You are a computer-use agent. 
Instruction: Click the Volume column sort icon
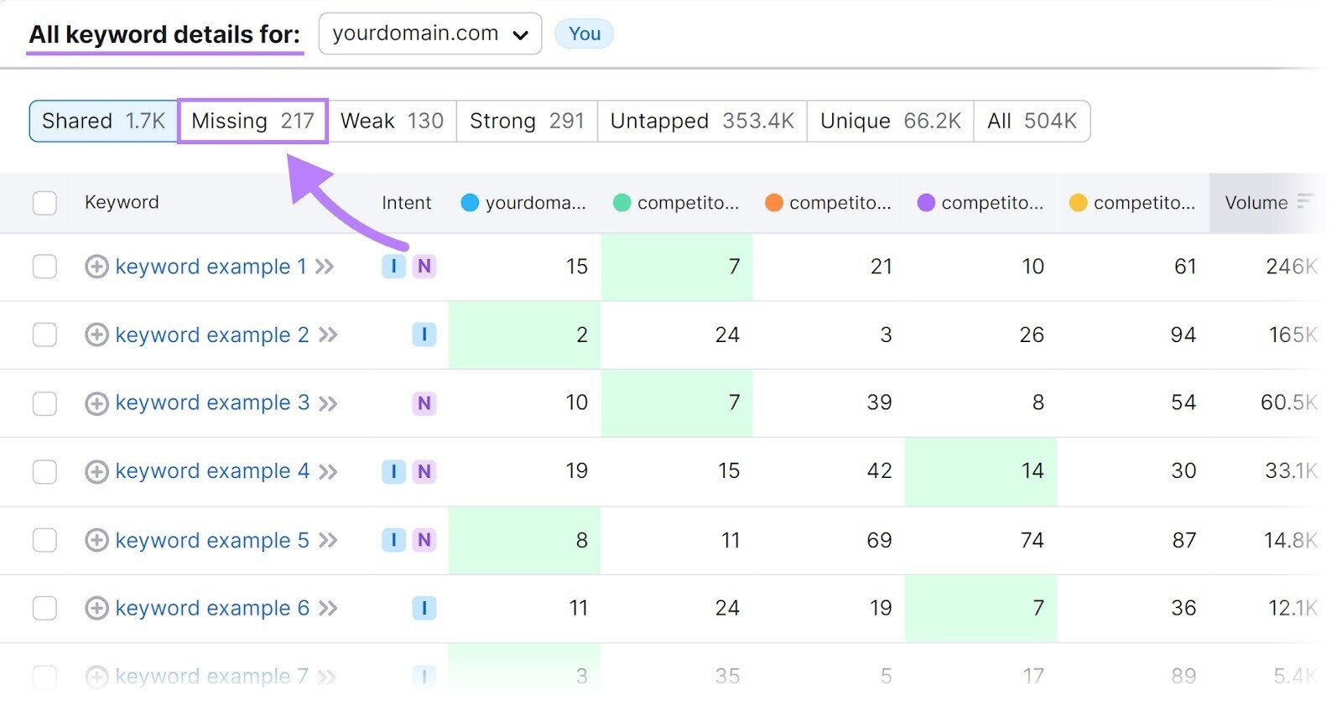(1304, 201)
